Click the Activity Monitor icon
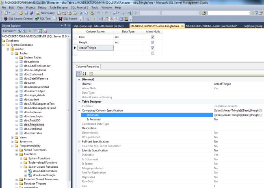Viewport: 264px width, 188px height. [x=129, y=13]
